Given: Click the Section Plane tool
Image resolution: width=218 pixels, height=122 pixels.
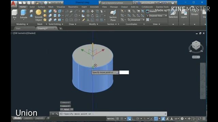Looking at the screenshot, I should pos(113,15).
